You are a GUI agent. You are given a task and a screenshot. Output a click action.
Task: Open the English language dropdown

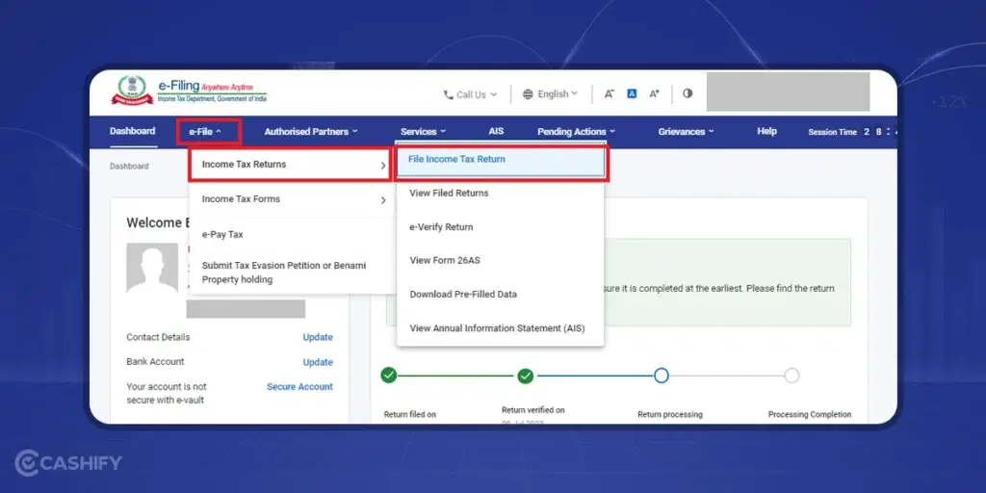[x=550, y=93]
